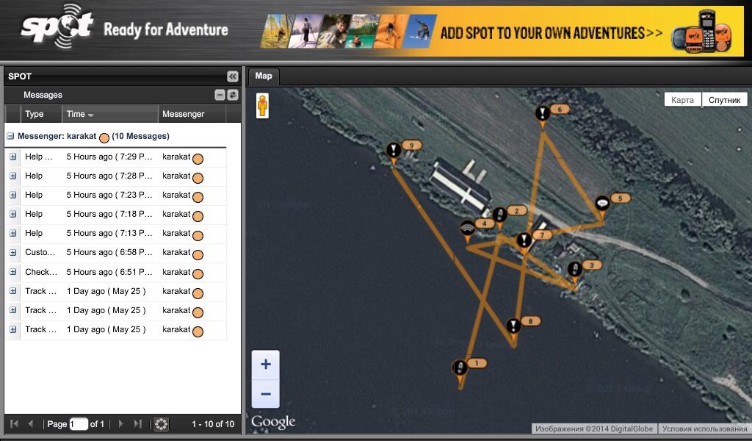
Task: Select map marker number 6
Action: tap(542, 114)
